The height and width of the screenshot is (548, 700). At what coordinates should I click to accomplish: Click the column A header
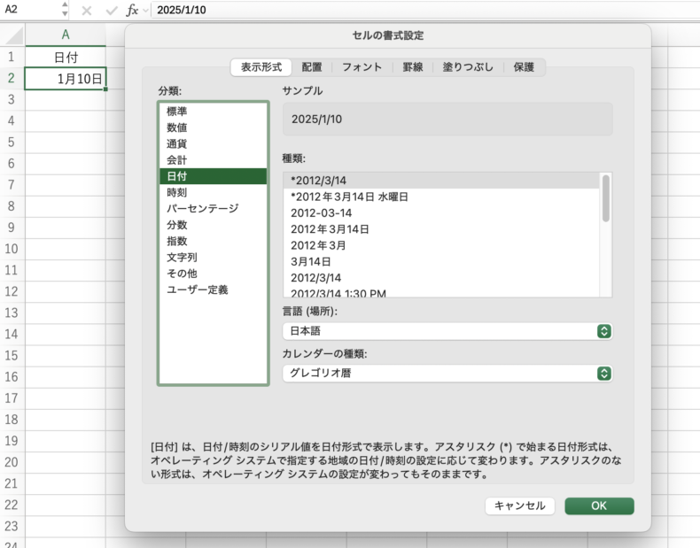pos(66,35)
